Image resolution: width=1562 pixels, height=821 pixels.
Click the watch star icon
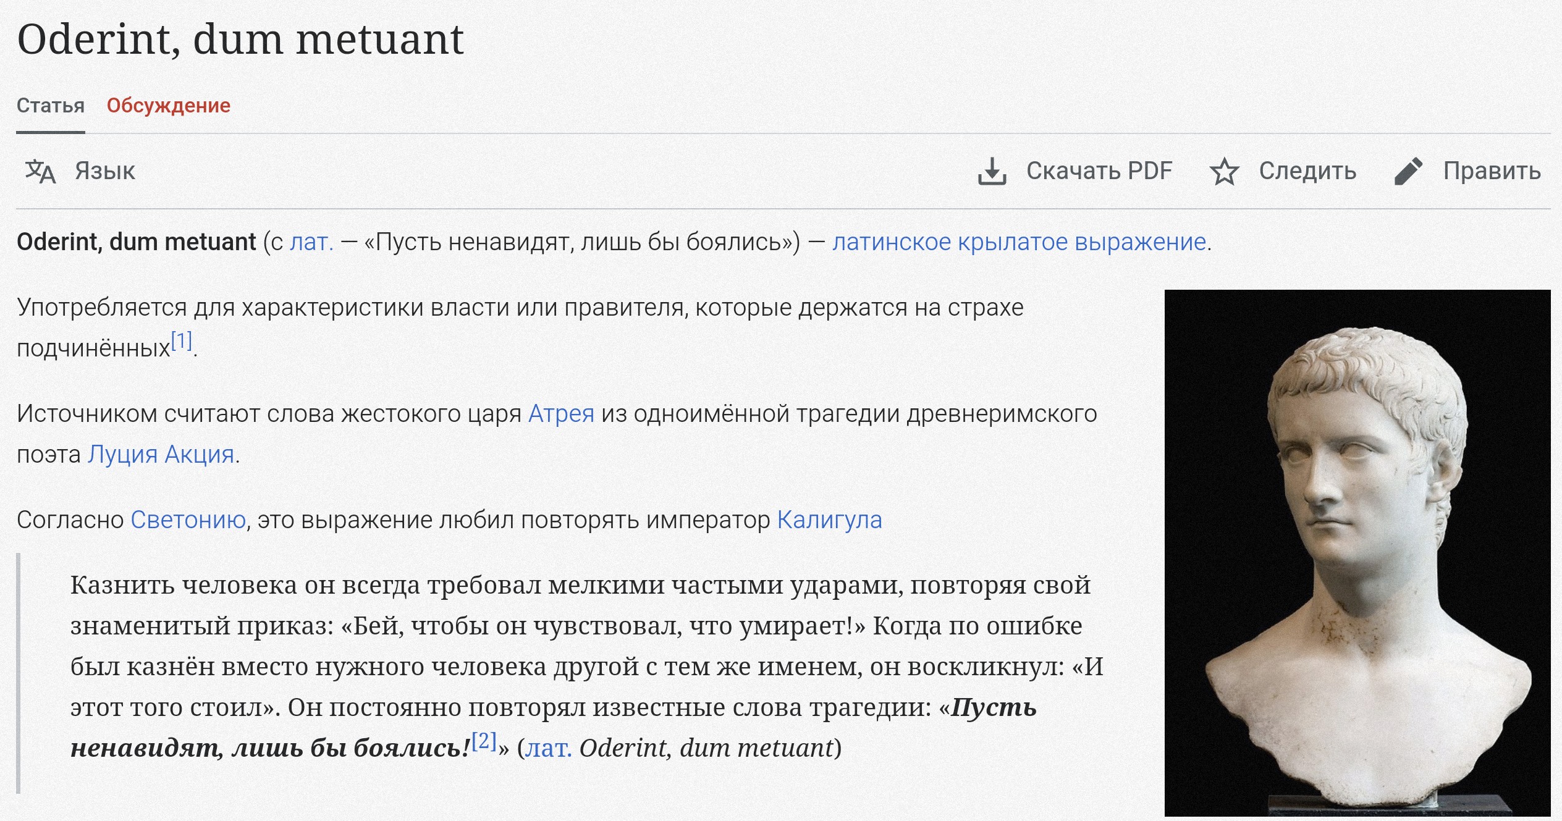tap(1224, 171)
